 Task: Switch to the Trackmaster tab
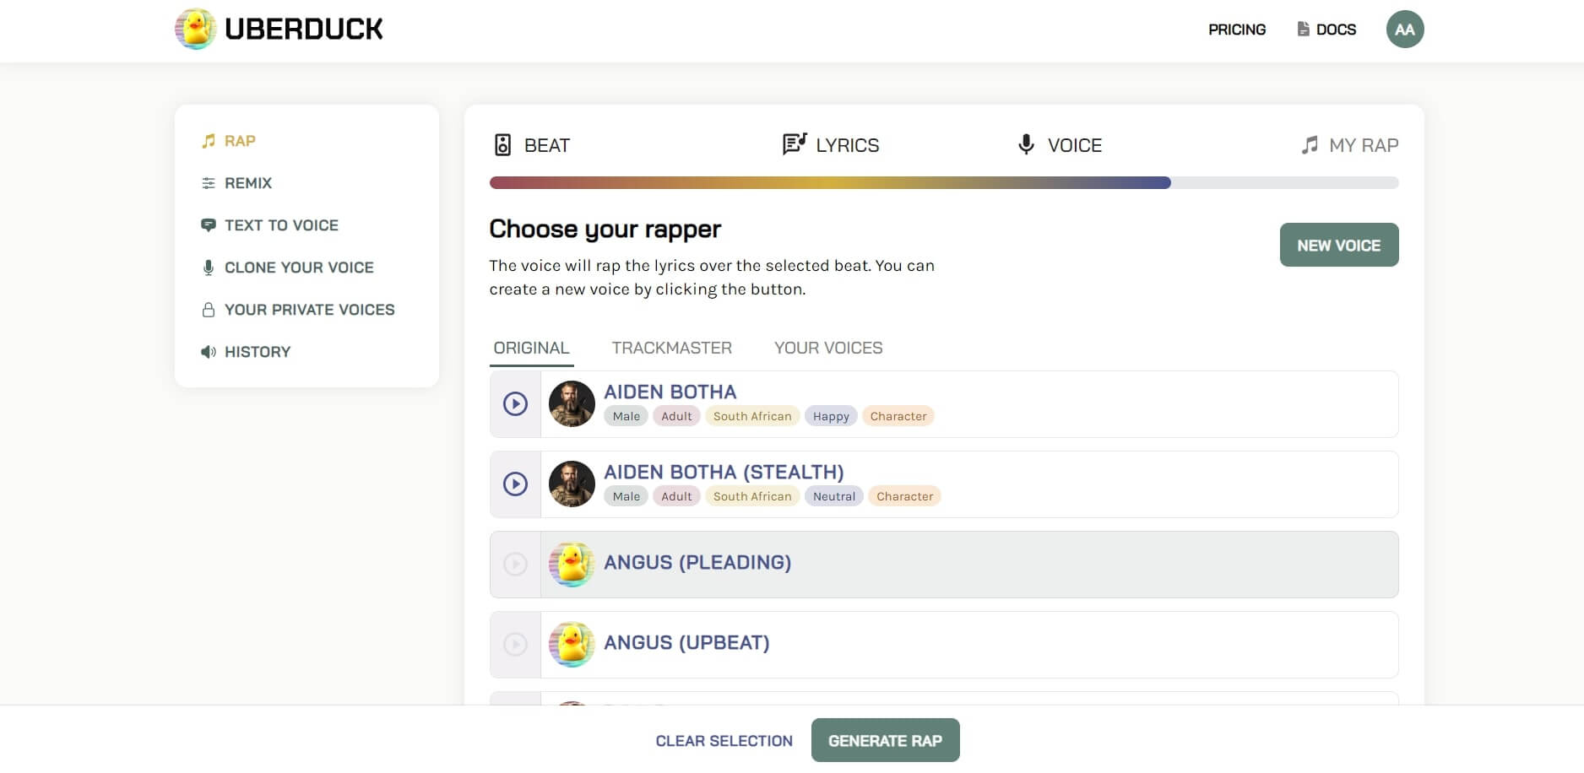click(x=672, y=348)
